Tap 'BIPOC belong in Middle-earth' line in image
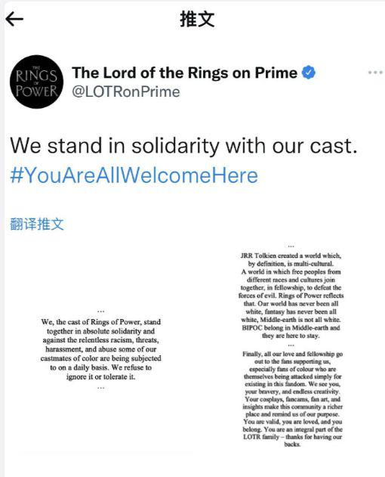Image resolution: width=385 pixels, height=477 pixels. click(291, 328)
